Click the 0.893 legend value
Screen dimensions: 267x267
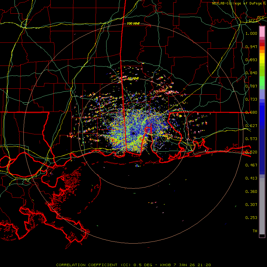pyautogui.click(x=251, y=60)
